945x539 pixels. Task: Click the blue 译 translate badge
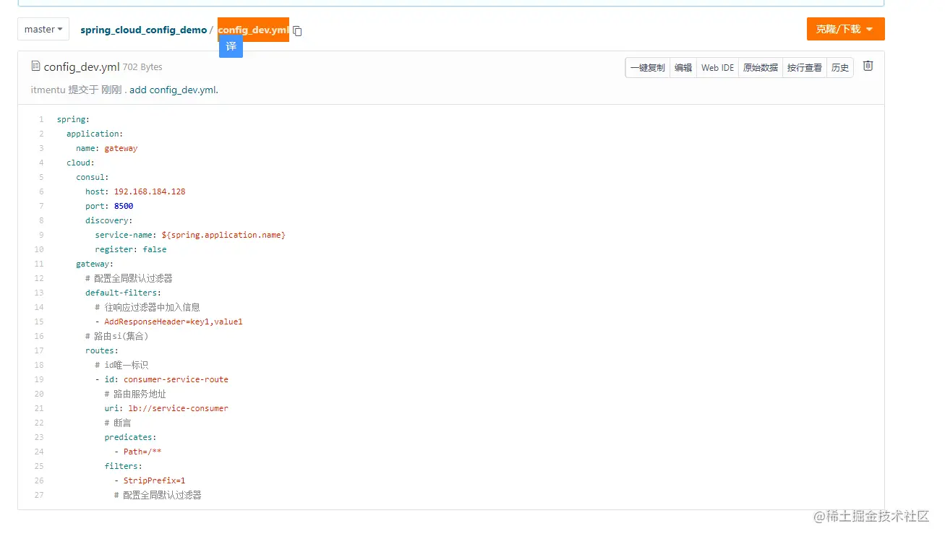pos(231,46)
